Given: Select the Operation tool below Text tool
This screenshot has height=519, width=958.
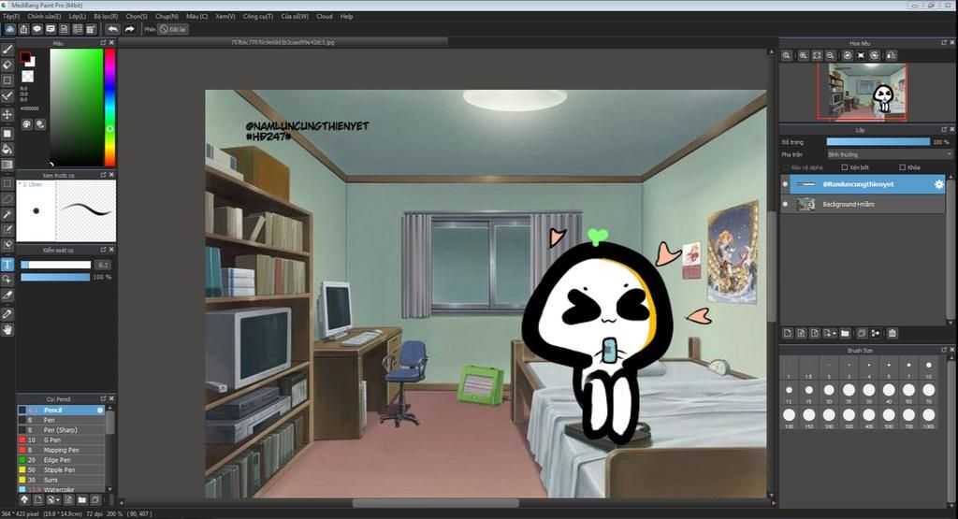Looking at the screenshot, I should [7, 280].
